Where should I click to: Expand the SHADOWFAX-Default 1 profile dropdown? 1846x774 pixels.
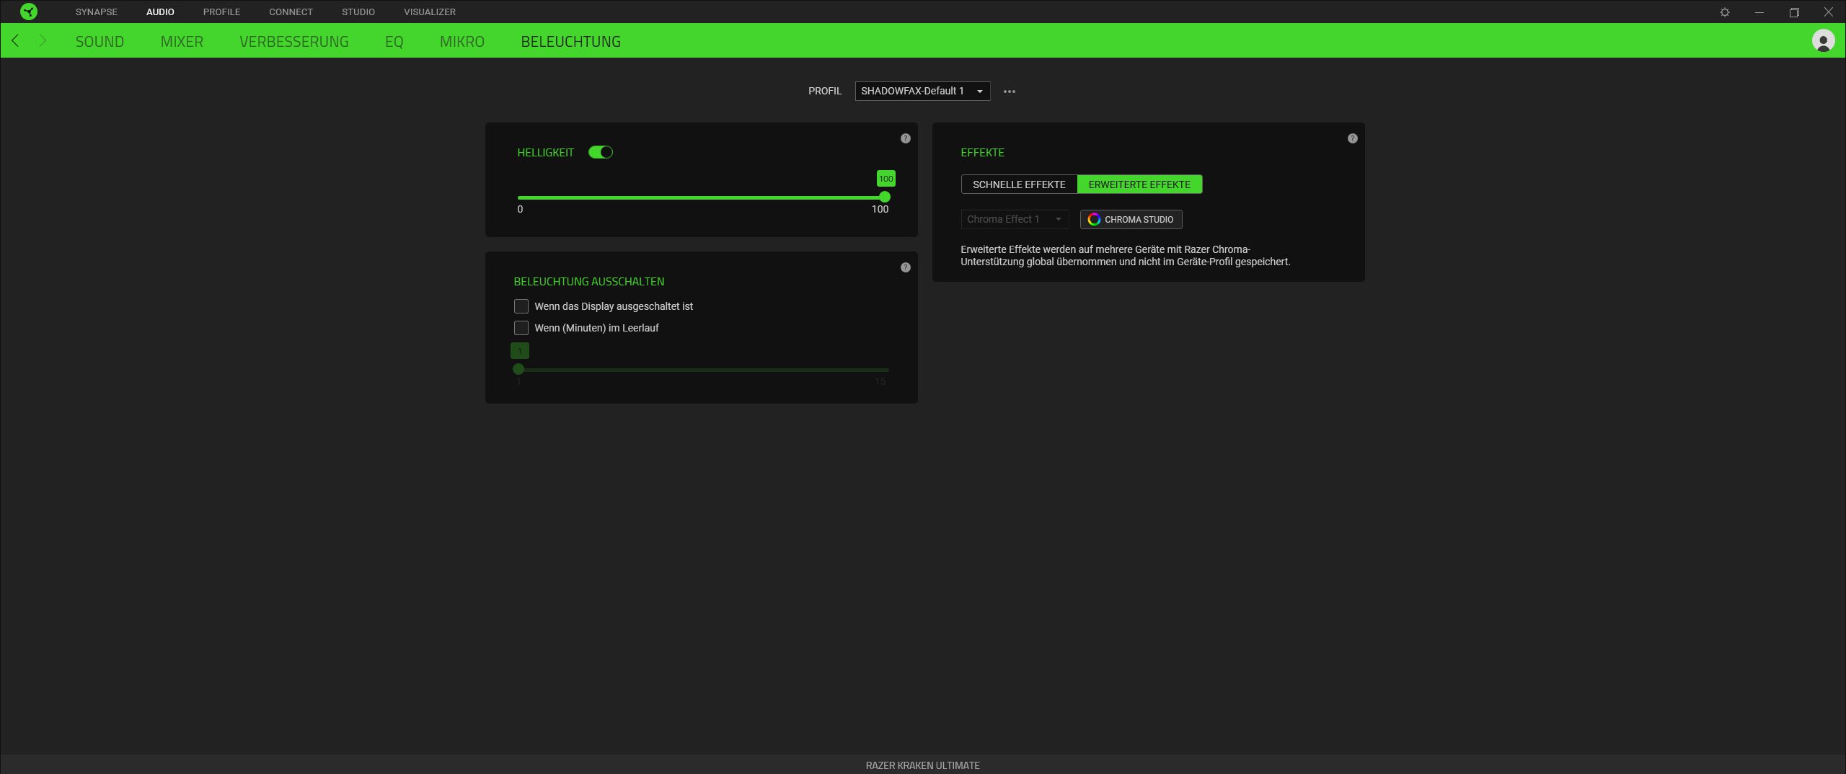[922, 92]
